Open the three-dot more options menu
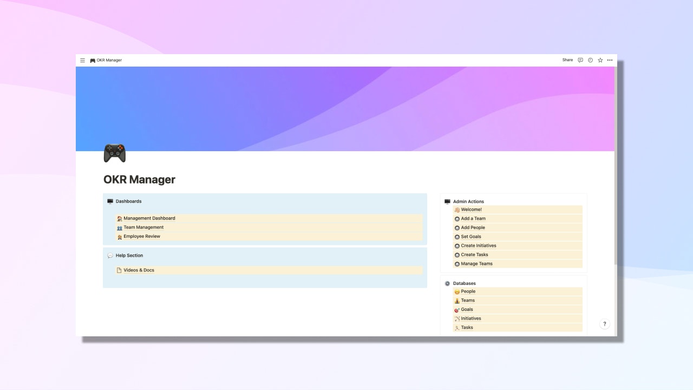This screenshot has width=693, height=390. (610, 60)
